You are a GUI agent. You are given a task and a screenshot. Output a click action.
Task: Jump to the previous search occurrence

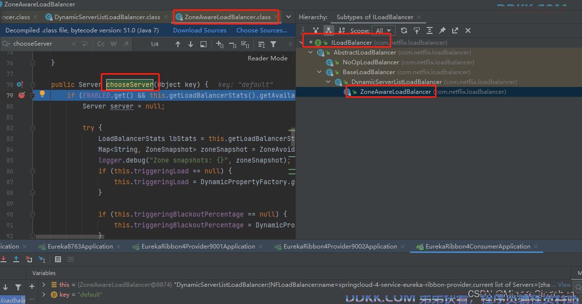coord(178,44)
